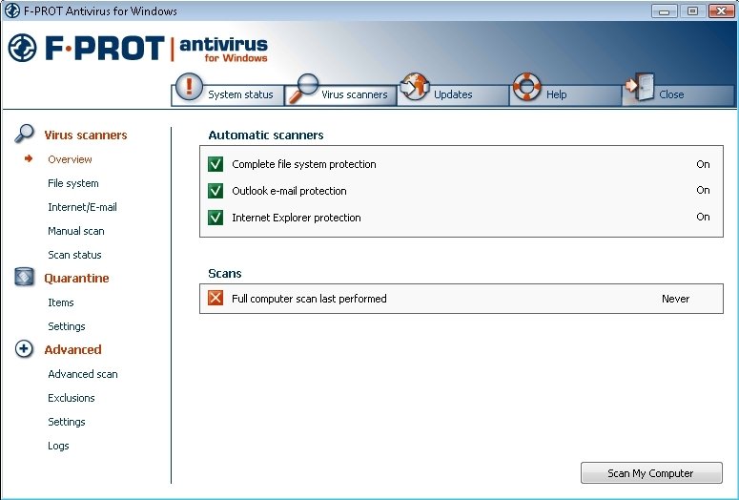Click the F-PROT logo emblem in header
This screenshot has height=500, width=739.
pos(22,48)
